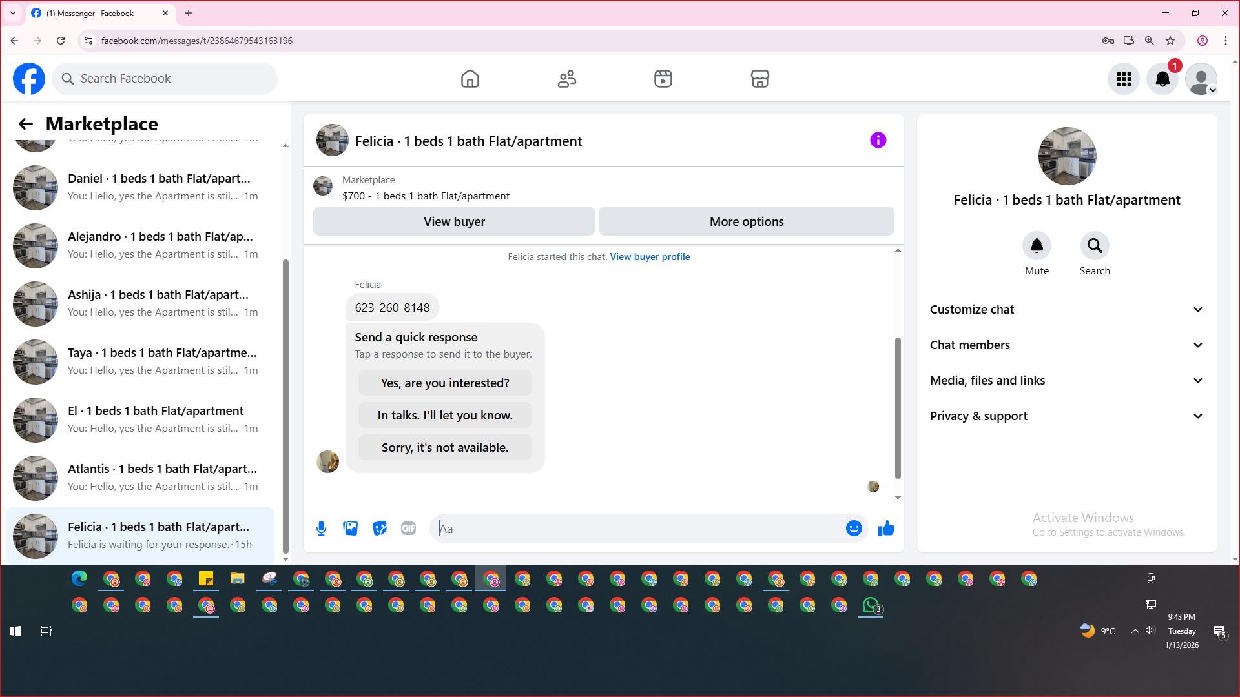1240x697 pixels.
Task: Go to Facebook Home tab
Action: point(470,79)
